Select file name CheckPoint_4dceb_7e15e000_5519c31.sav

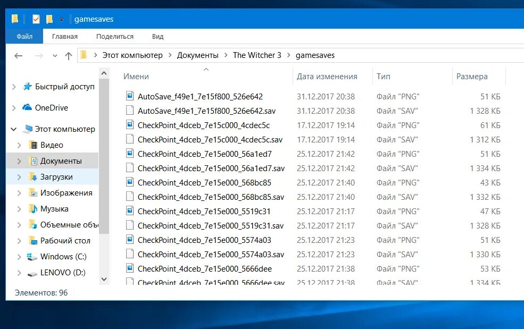(x=211, y=226)
